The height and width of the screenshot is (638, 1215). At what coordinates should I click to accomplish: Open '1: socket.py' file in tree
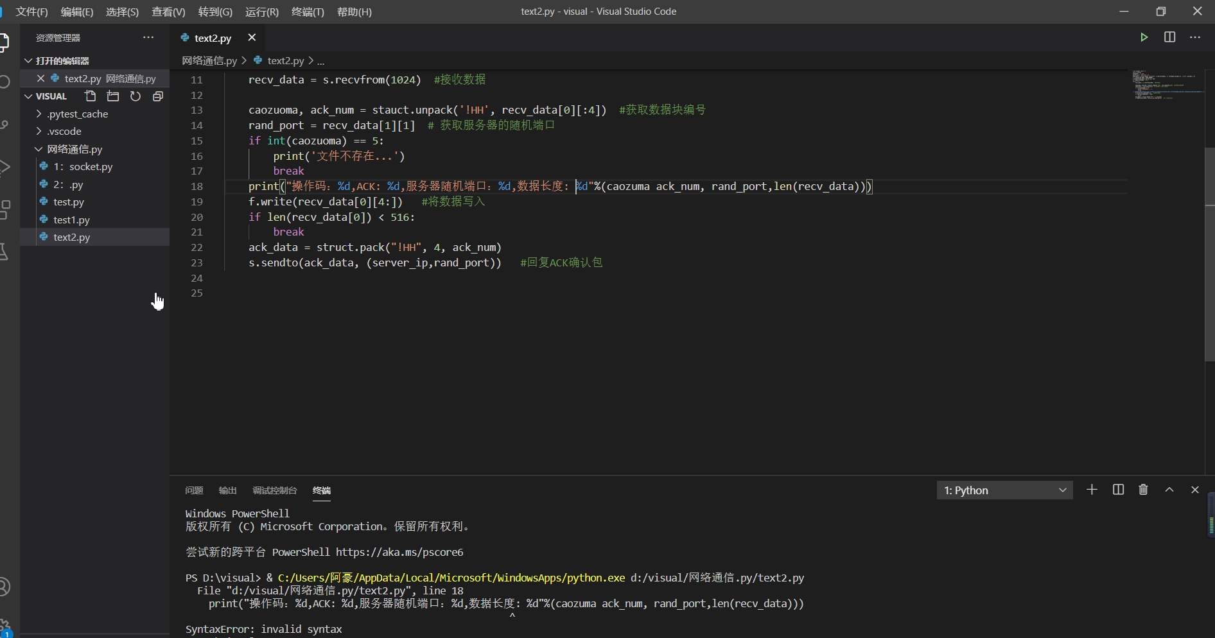point(95,166)
